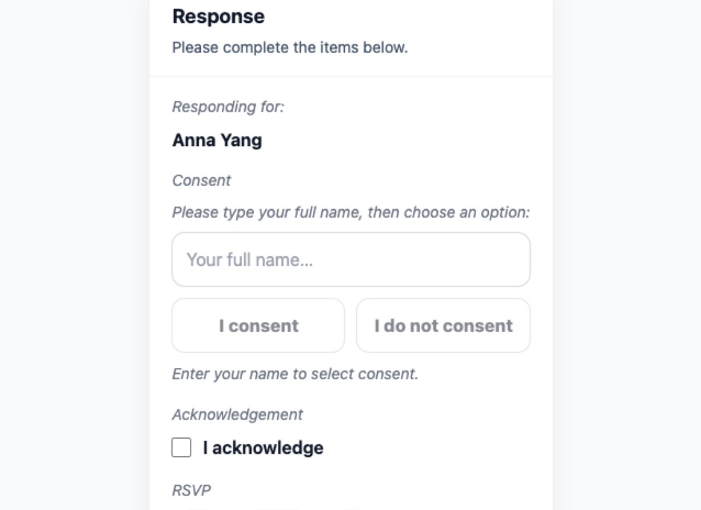Choose the consent option button
Image resolution: width=701 pixels, height=510 pixels.
[257, 325]
